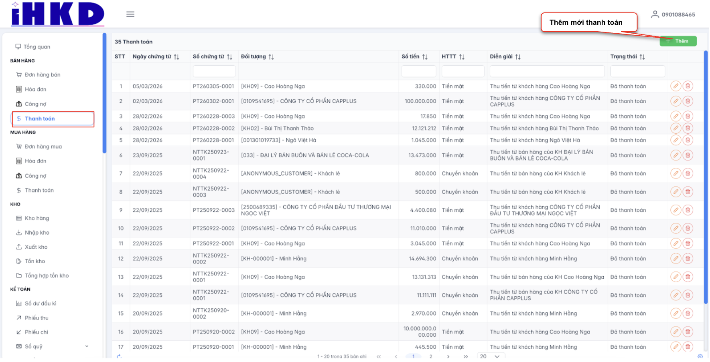Toggle sort on Trạng thái column
710x362 pixels.
[x=642, y=57]
